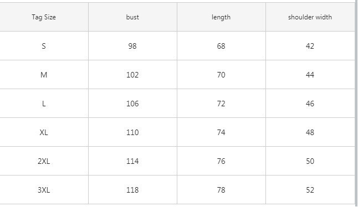Click shoulder width value 42

click(310, 46)
